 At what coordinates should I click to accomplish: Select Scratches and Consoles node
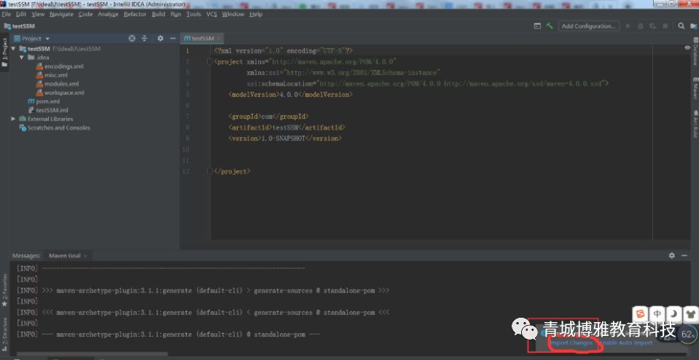point(55,128)
